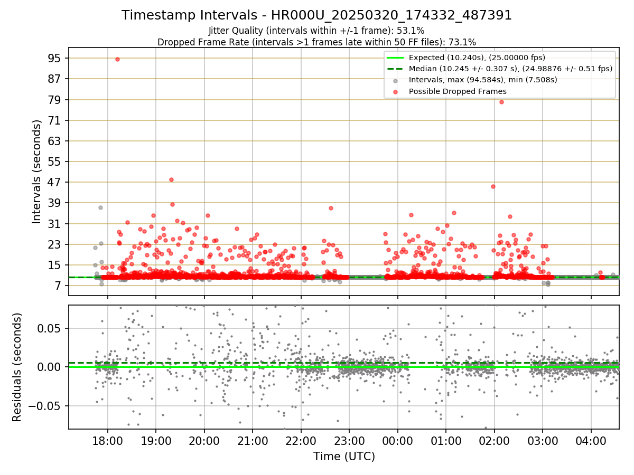Click the '95' y-axis tick label

click(55, 58)
